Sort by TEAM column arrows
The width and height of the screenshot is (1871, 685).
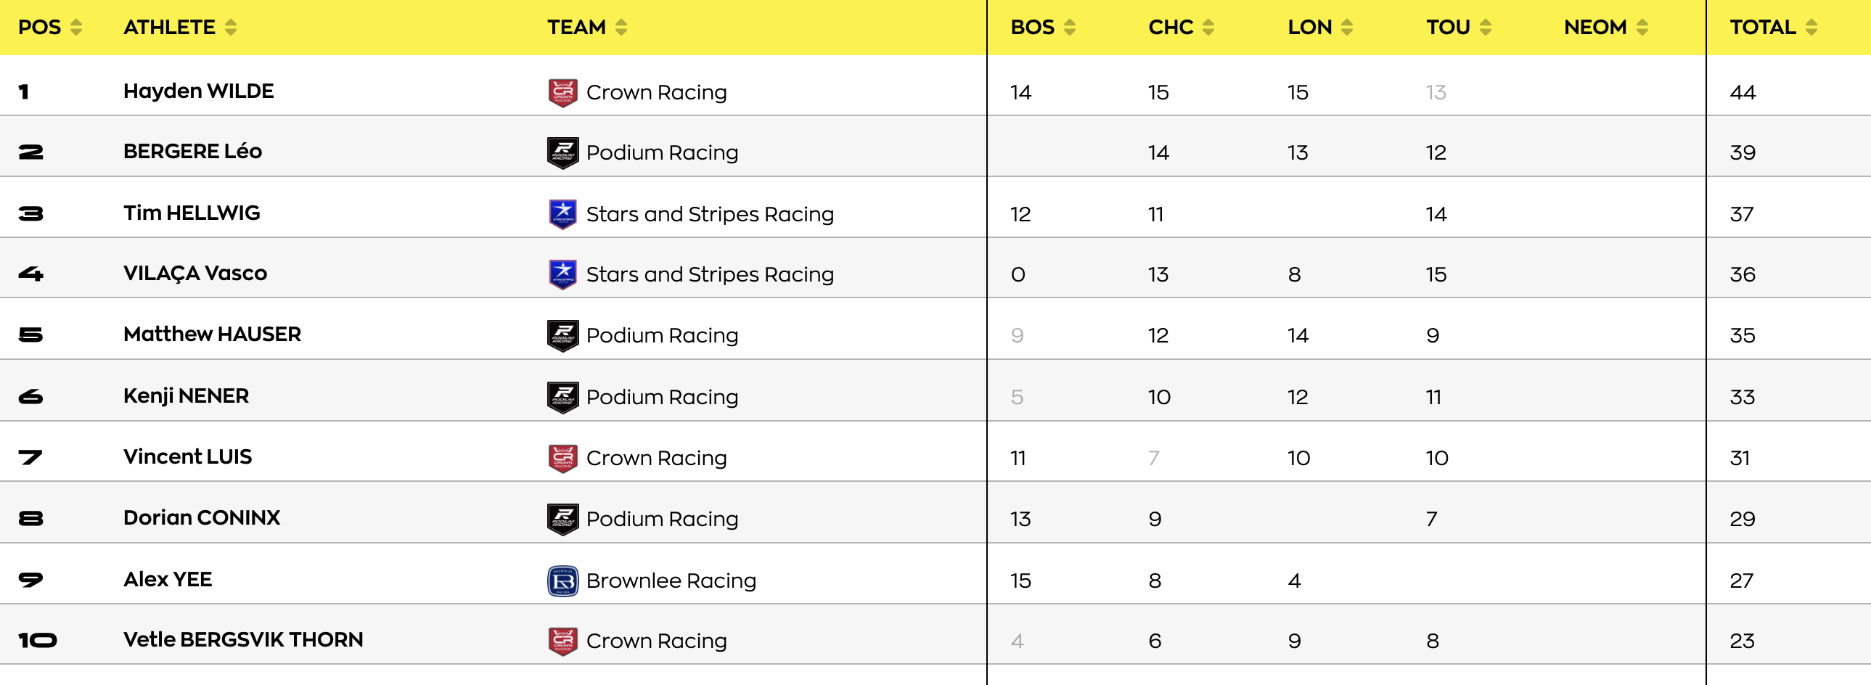[x=621, y=28]
